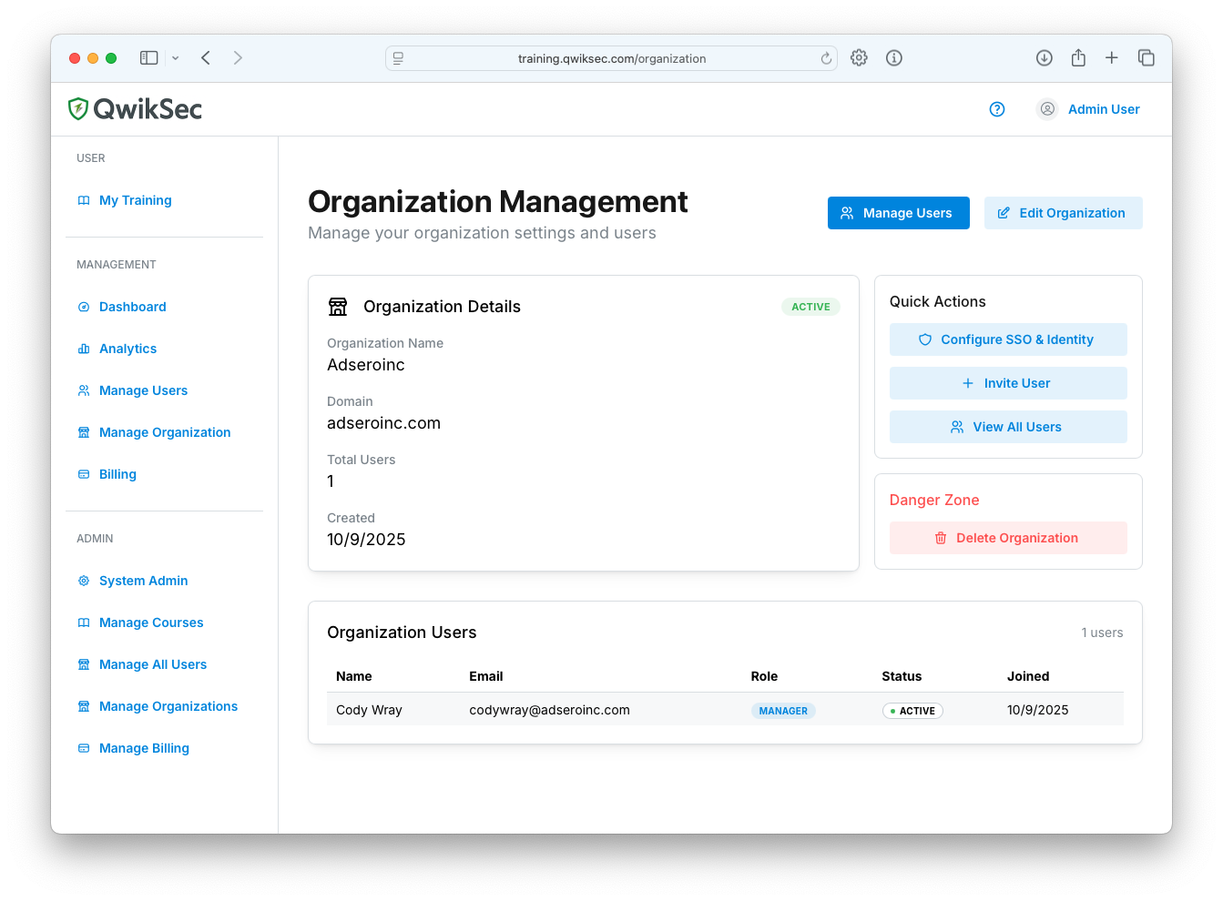Select Manage Users sidebar link

tap(143, 390)
